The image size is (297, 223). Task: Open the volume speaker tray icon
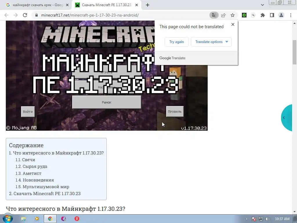[267, 219]
